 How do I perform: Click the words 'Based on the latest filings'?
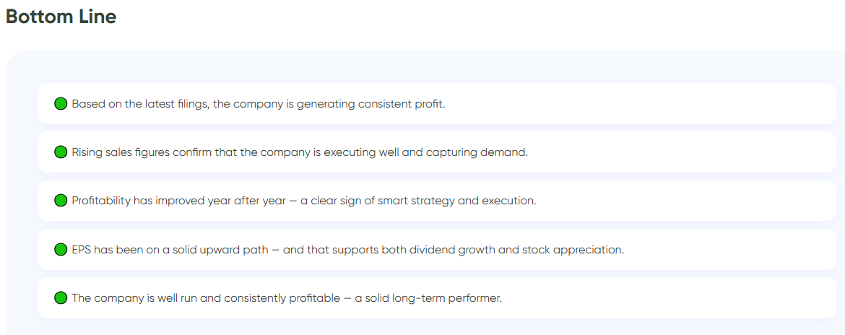pos(141,104)
